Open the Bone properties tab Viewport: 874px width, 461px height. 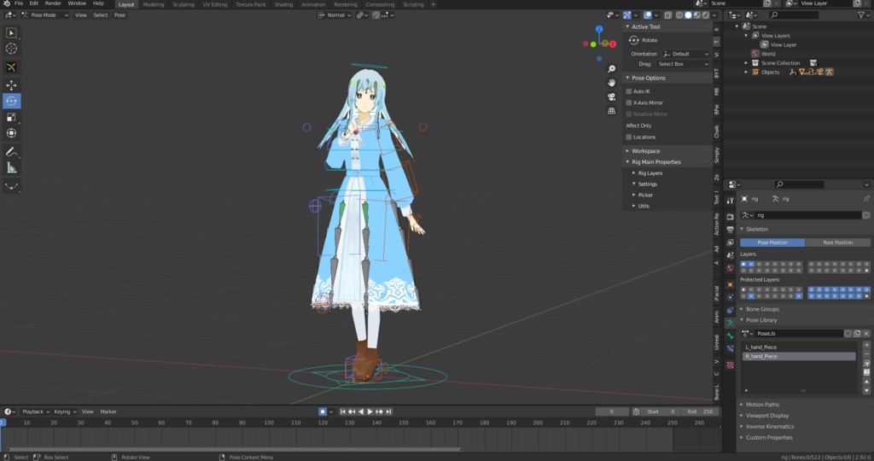click(731, 336)
